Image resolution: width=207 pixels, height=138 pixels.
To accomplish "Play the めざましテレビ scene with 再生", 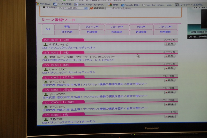I will [170, 44].
